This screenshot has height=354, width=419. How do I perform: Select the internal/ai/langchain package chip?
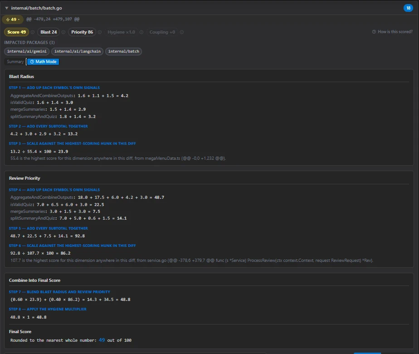click(x=78, y=51)
